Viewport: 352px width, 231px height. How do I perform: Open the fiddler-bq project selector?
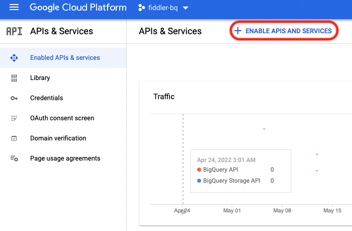click(163, 8)
